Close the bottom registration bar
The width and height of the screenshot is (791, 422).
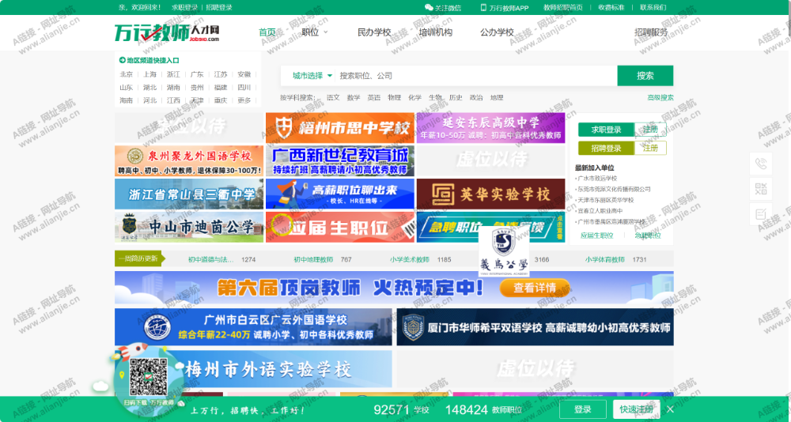pyautogui.click(x=671, y=409)
